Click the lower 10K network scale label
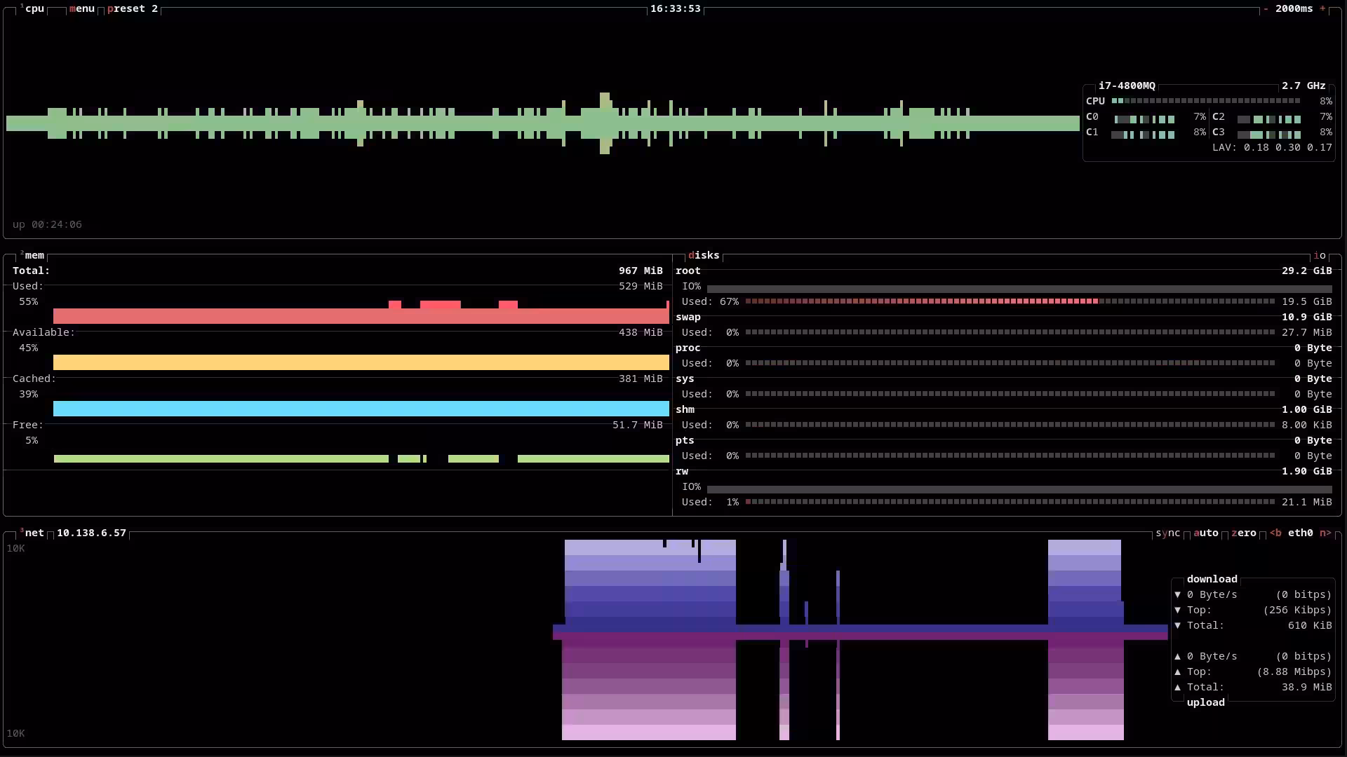Image resolution: width=1347 pixels, height=757 pixels. (15, 733)
